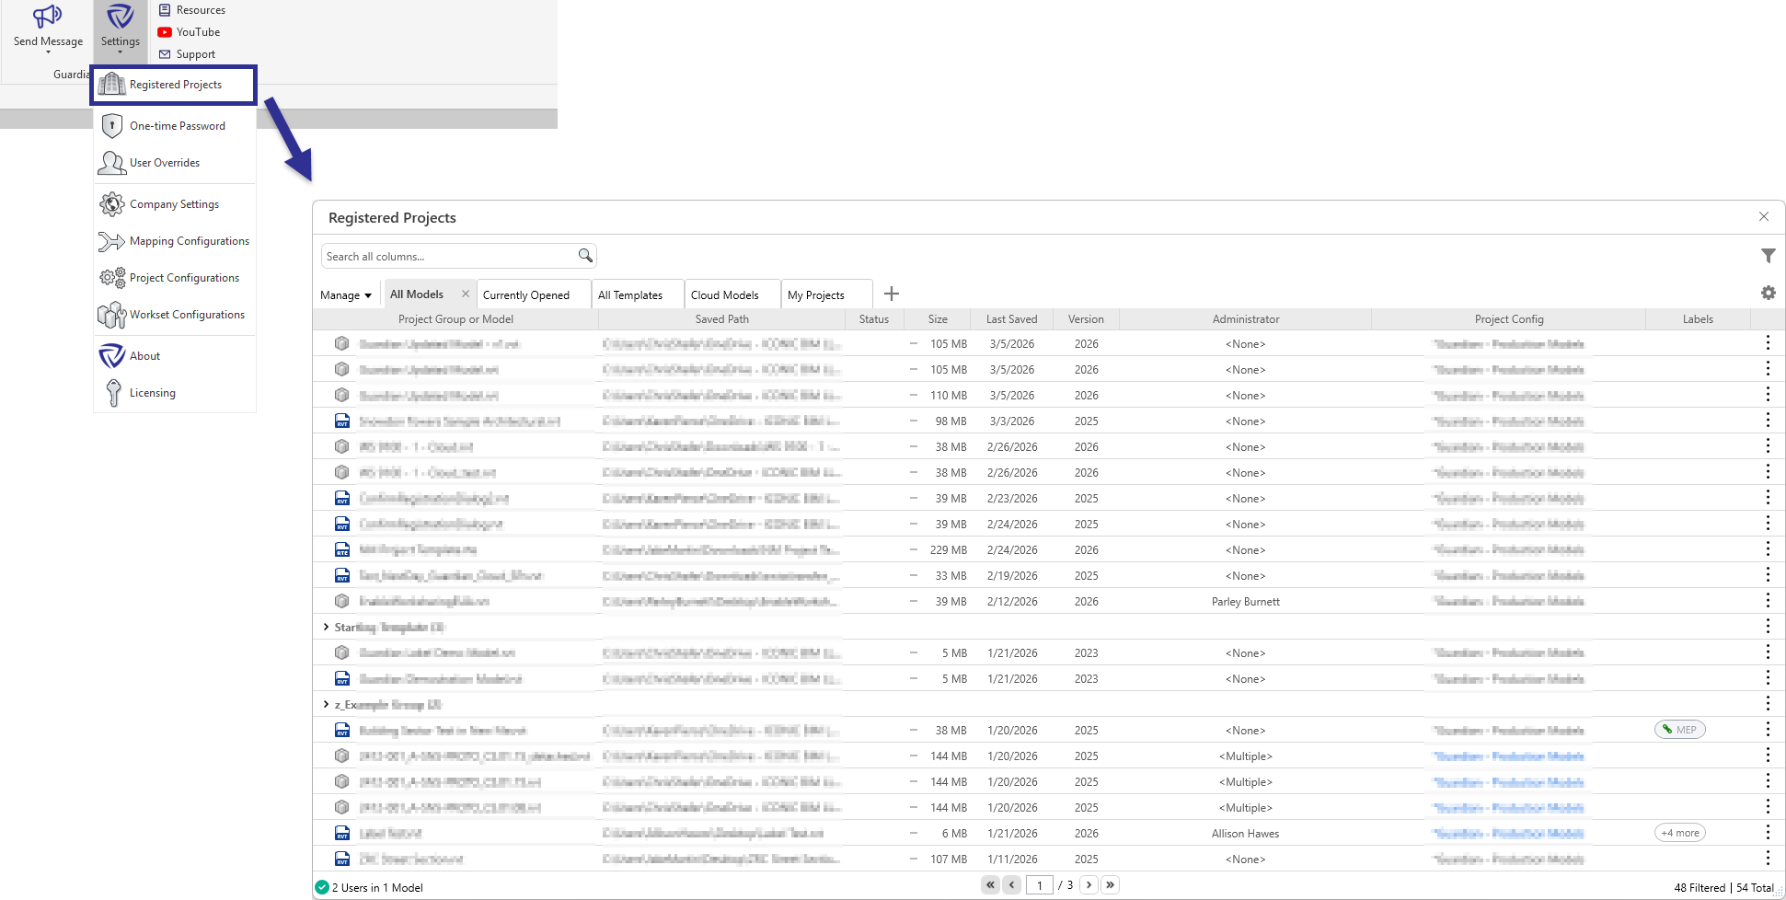Switch to the My Projects tab
Screen dimensions: 1786x900
818,294
